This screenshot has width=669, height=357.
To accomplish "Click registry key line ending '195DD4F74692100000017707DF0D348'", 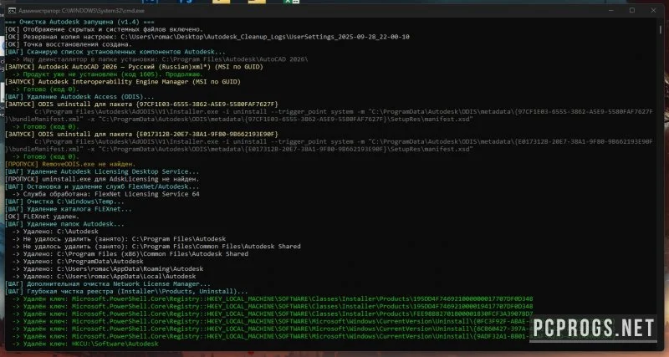I will [x=273, y=298].
